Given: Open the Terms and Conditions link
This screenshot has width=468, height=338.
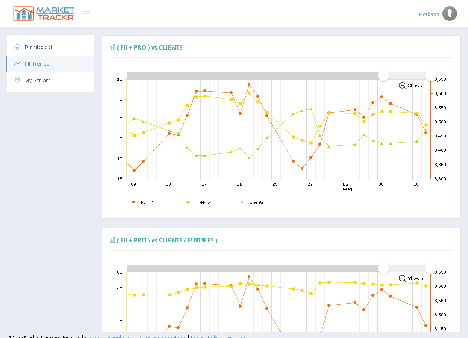Looking at the screenshot, I should (162, 337).
